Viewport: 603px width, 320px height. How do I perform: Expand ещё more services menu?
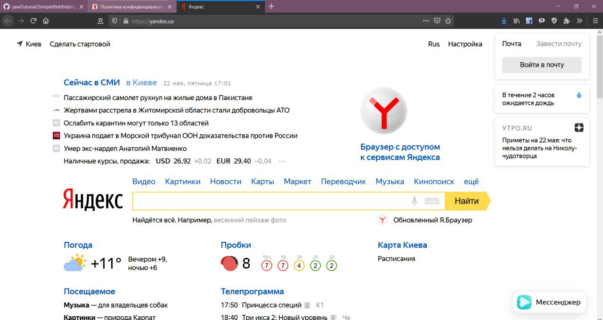pos(471,181)
